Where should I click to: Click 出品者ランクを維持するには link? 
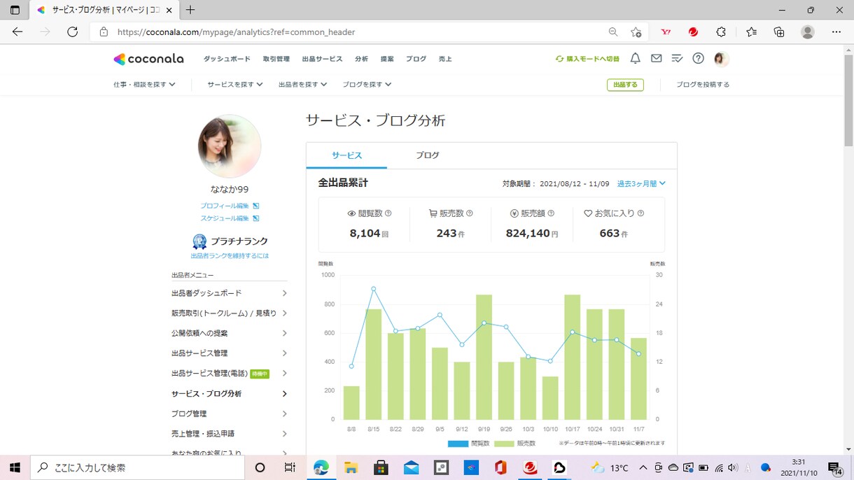point(230,256)
